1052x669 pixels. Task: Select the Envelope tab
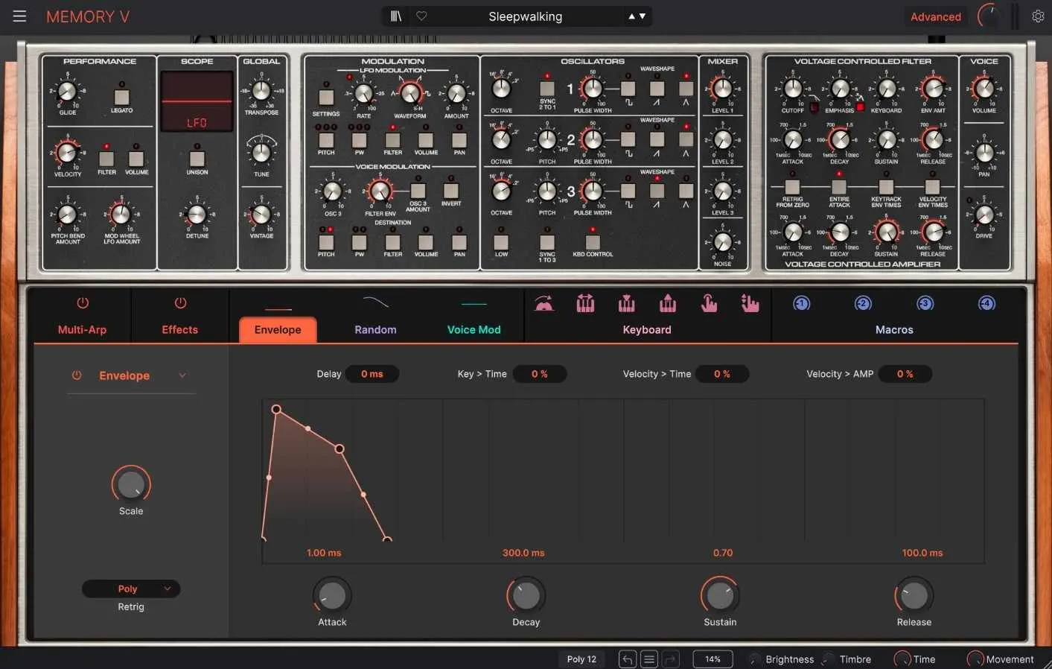pyautogui.click(x=278, y=330)
